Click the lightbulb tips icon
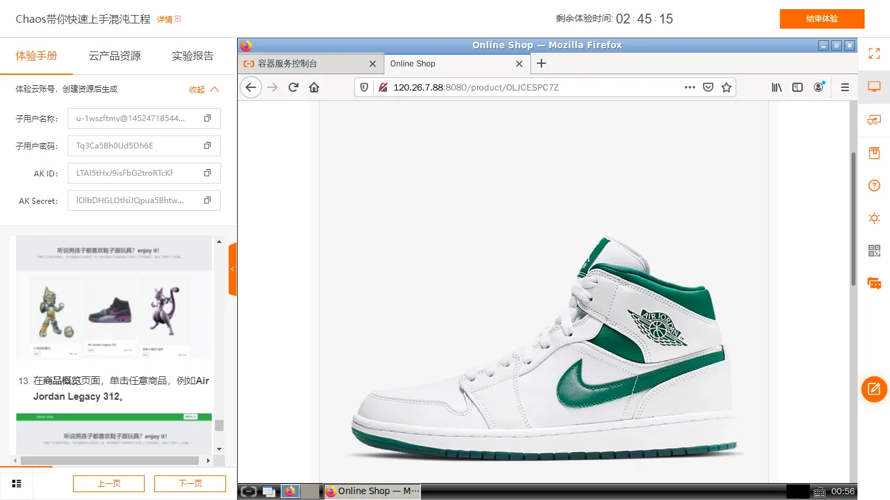The height and width of the screenshot is (500, 890). coord(874,218)
